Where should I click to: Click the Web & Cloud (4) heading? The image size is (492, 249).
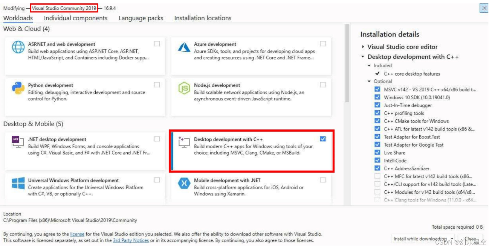(x=26, y=29)
